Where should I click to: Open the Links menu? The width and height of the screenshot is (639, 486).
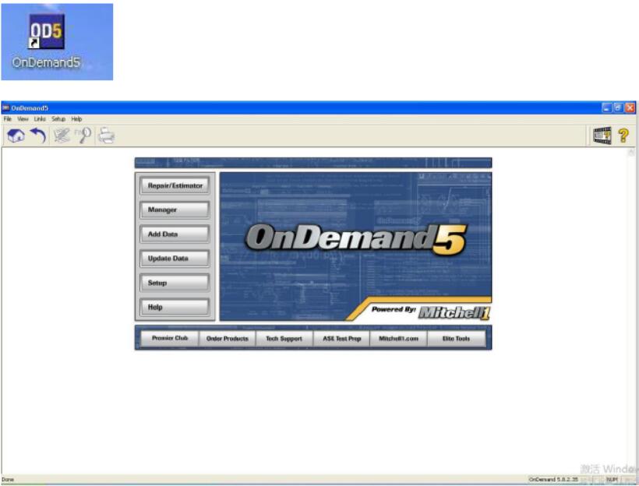tap(40, 119)
